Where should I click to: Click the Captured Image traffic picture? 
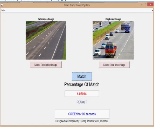[113, 40]
